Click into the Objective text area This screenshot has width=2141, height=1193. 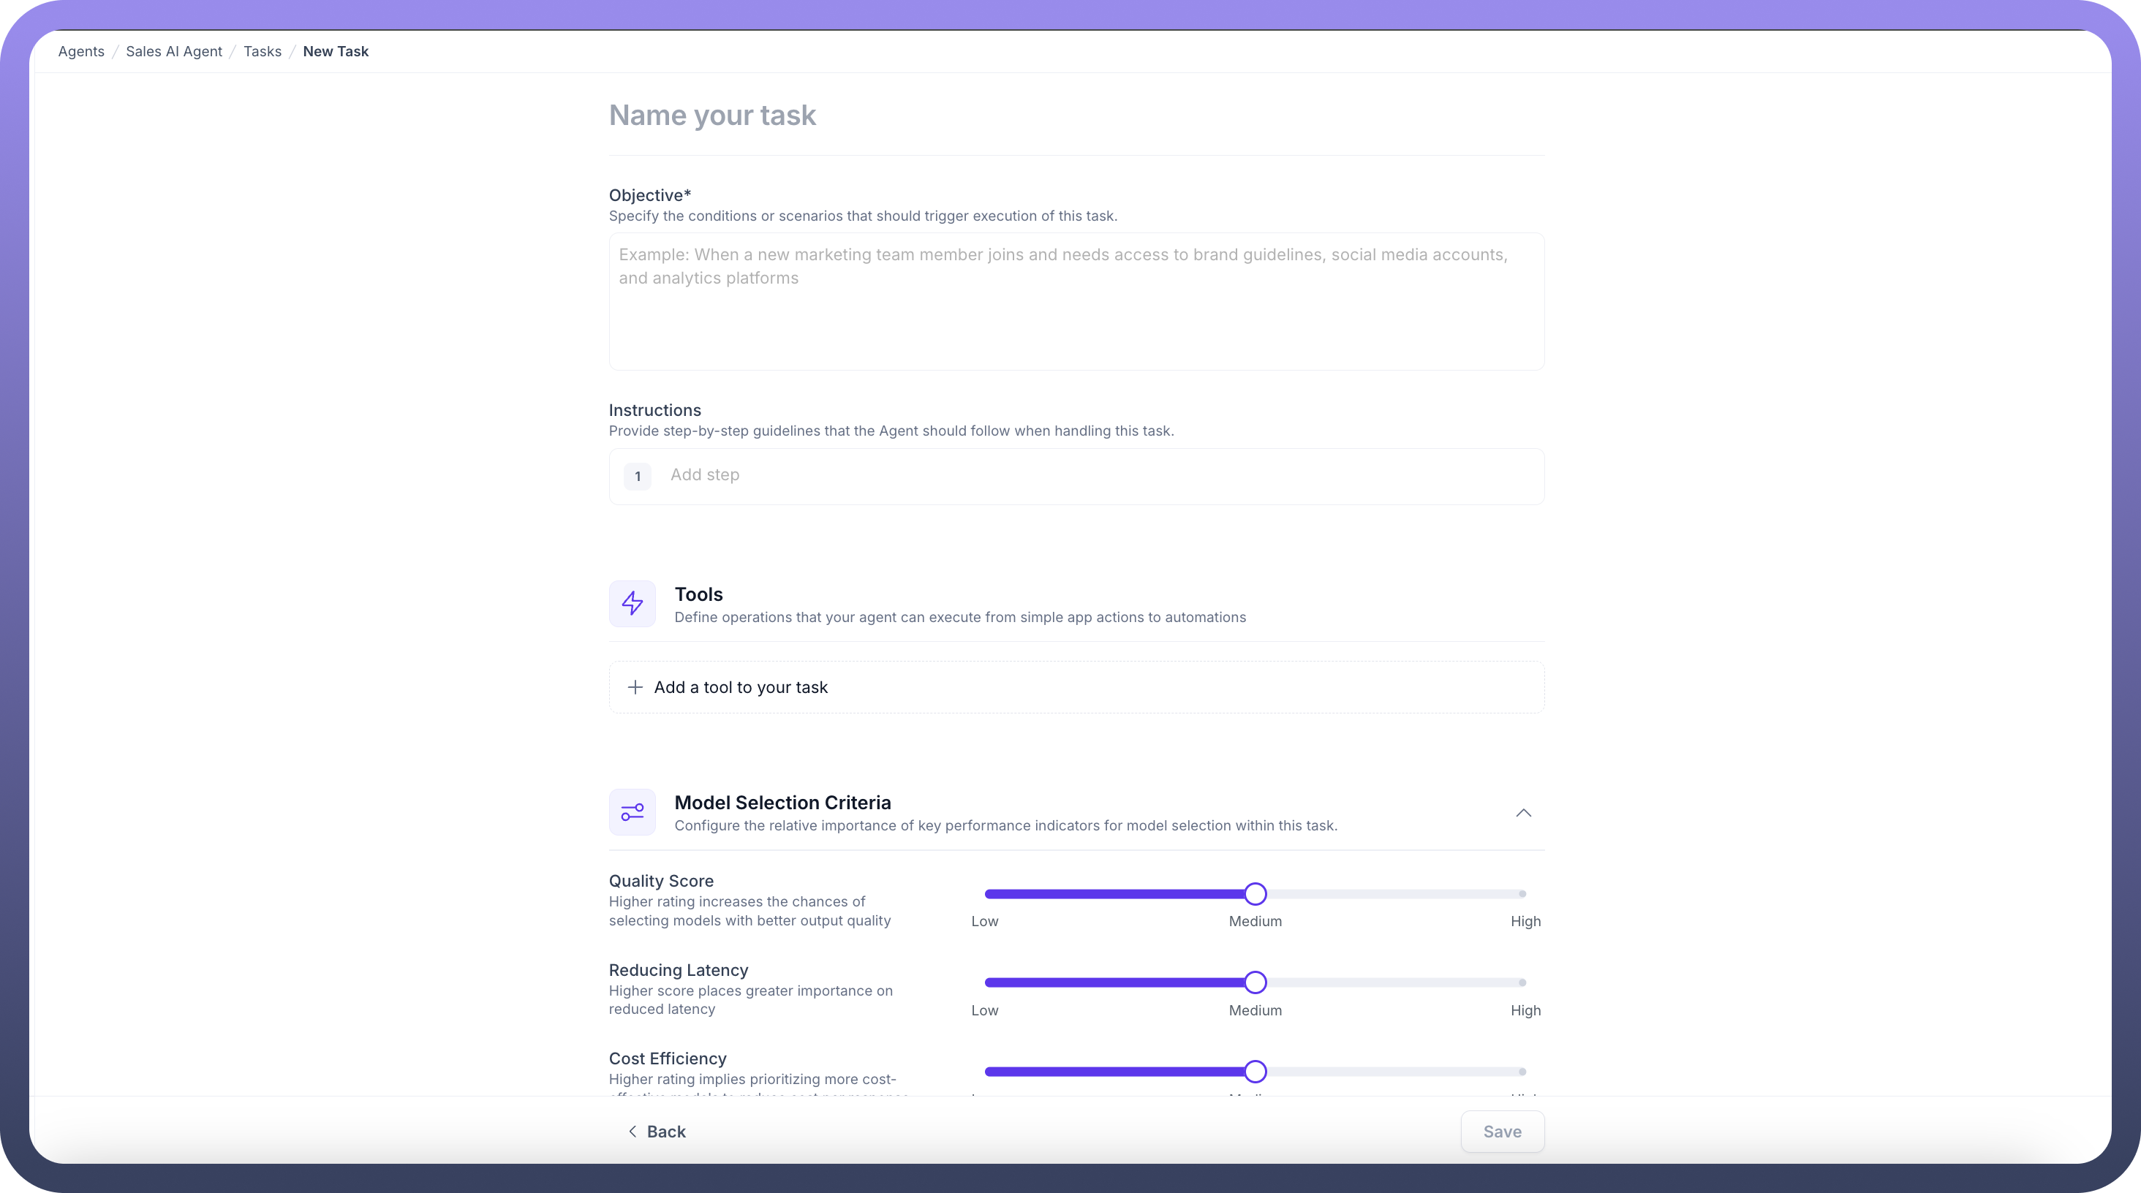pyautogui.click(x=1076, y=302)
